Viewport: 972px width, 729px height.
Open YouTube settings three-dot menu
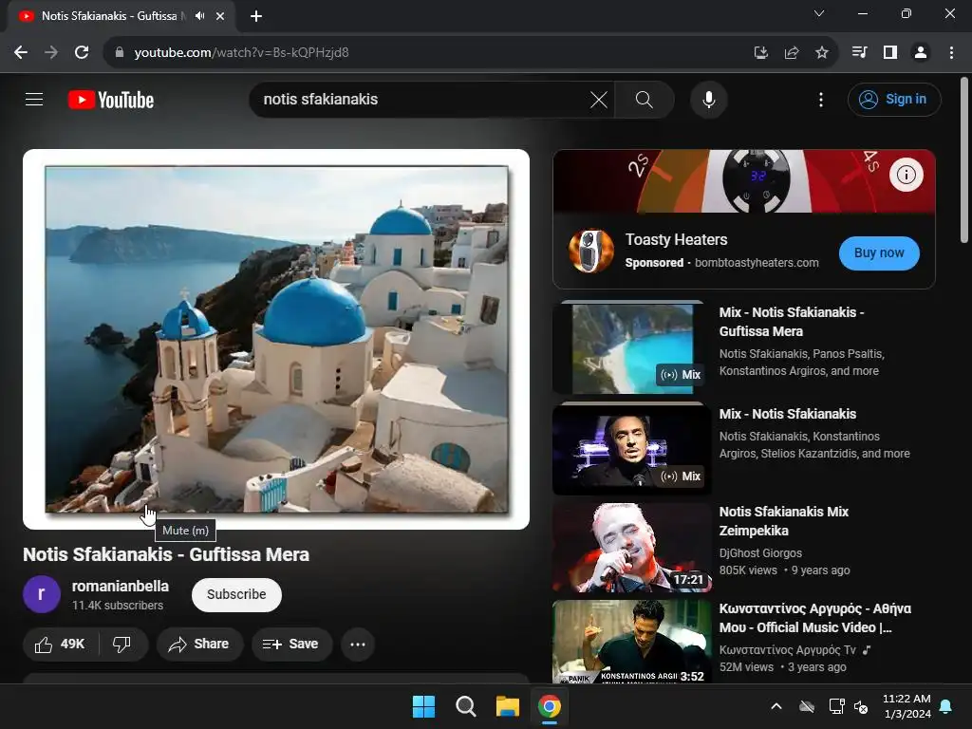click(x=821, y=99)
